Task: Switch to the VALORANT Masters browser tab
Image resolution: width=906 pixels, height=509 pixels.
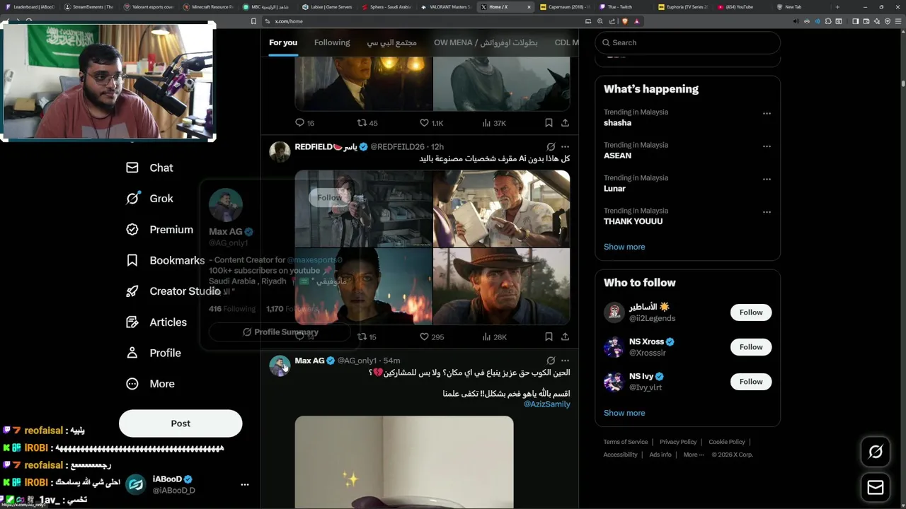Action: pos(447,7)
